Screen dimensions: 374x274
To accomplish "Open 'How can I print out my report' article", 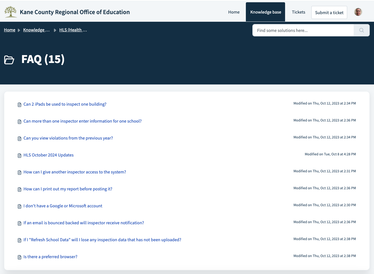I will (68, 189).
